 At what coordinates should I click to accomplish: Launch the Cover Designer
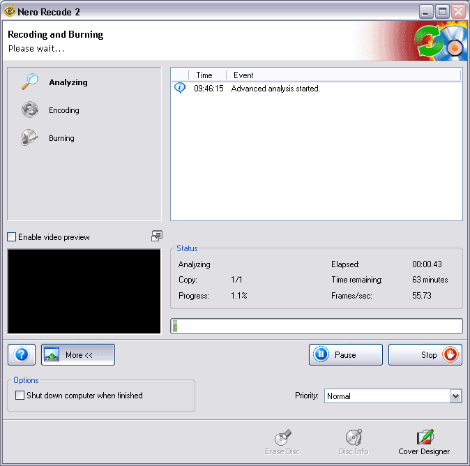[x=424, y=442]
